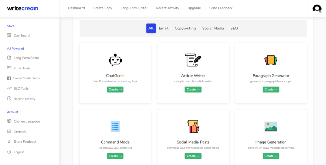Click Create button under Paragraph Generator
Screen dimensions: 326x165
pos(271,90)
